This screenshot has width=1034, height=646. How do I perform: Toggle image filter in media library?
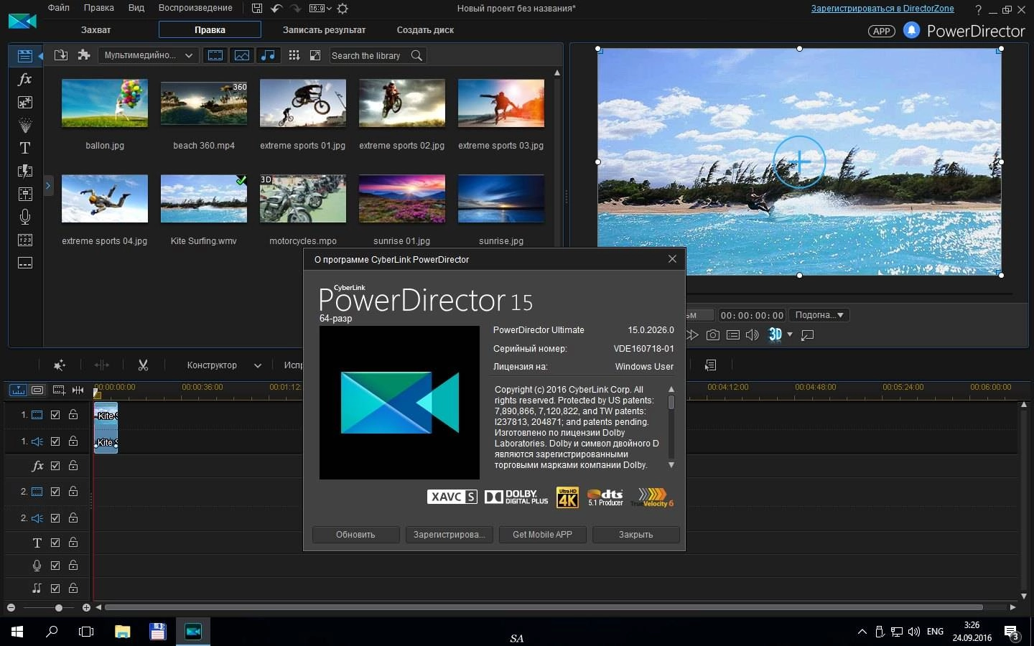click(x=242, y=55)
